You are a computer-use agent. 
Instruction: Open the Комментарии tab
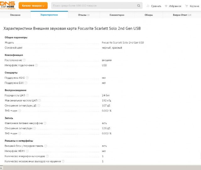pyautogui.click(x=117, y=15)
